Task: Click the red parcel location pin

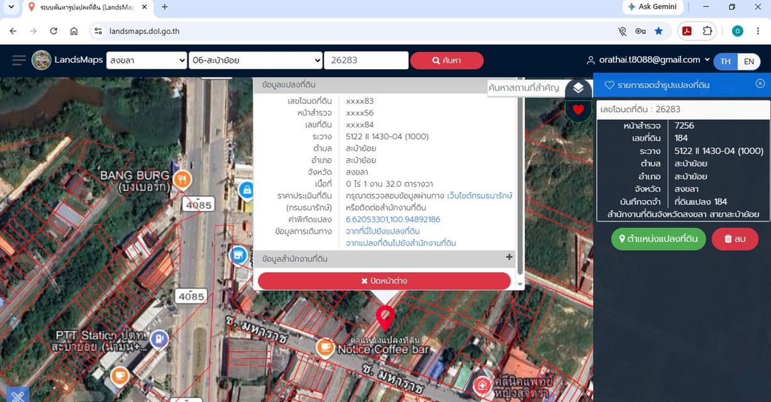Action: tap(385, 318)
